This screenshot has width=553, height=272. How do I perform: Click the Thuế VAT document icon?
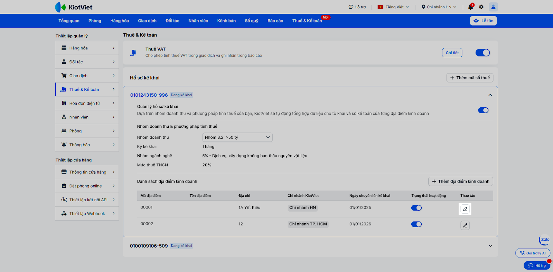point(133,52)
